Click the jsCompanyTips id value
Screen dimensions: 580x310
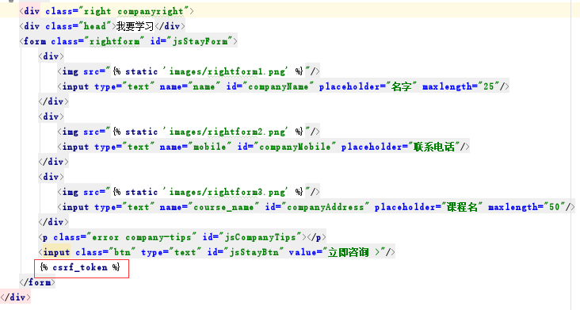pos(261,237)
